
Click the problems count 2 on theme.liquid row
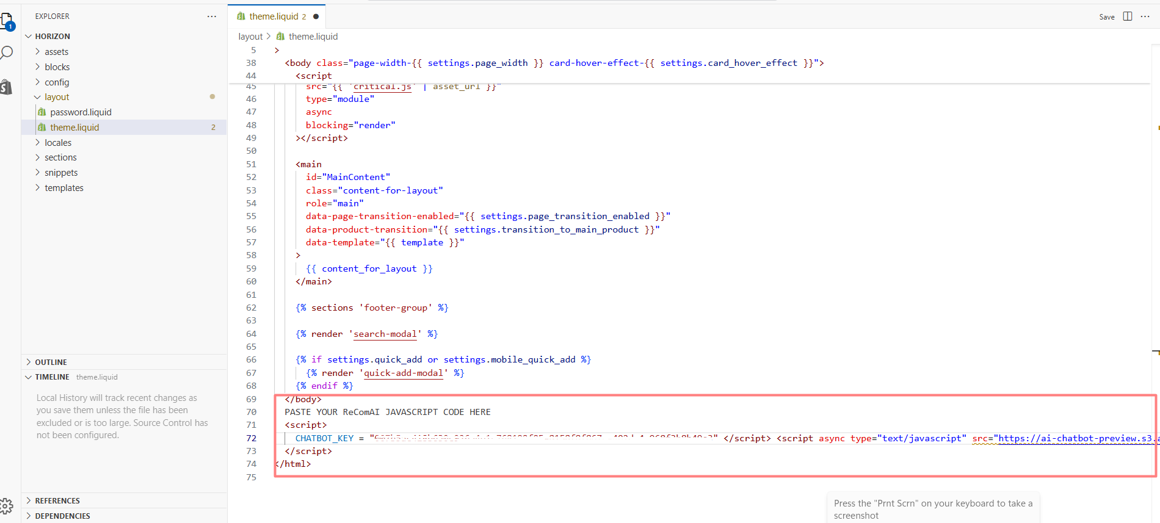pos(213,128)
